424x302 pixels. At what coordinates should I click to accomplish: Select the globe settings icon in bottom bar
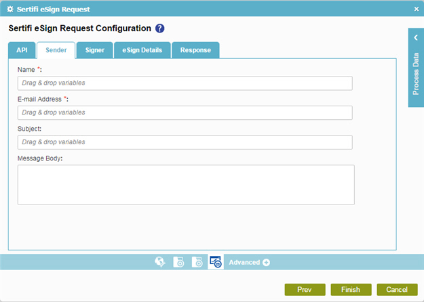click(x=160, y=262)
